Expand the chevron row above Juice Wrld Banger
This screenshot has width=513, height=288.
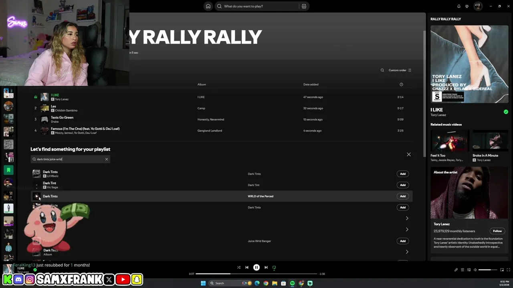point(407,230)
